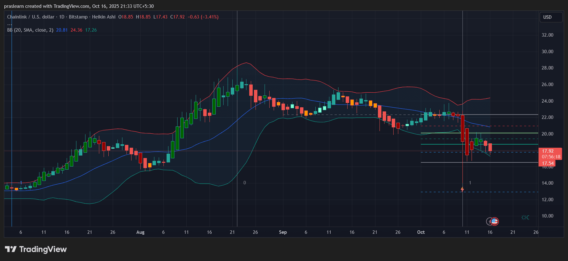Click the 17.92 current price label

point(548,151)
